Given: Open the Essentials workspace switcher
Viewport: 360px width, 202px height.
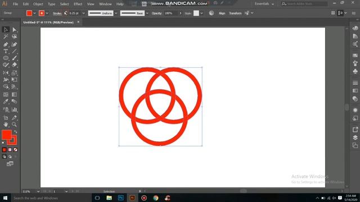Looking at the screenshot, I should (x=264, y=4).
